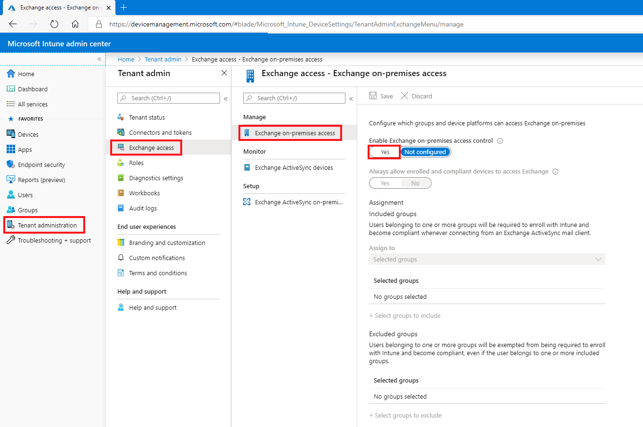Open the Audit logs icon
Screen dimensions: 643x427
point(121,208)
